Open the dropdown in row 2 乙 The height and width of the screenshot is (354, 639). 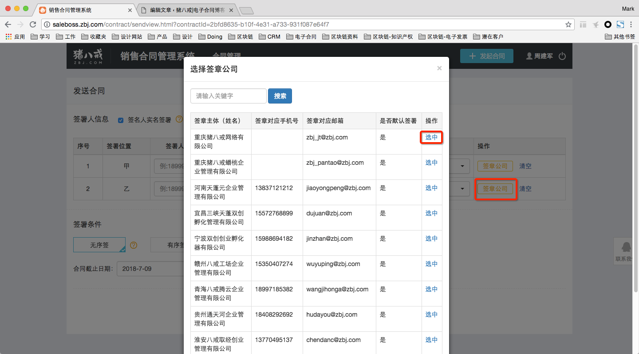coord(462,189)
